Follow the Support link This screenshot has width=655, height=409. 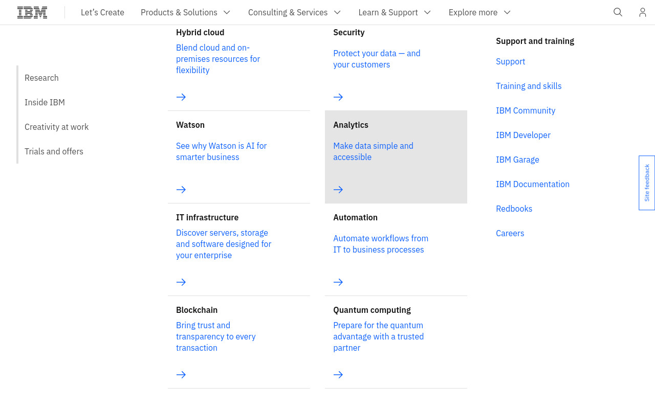[511, 61]
